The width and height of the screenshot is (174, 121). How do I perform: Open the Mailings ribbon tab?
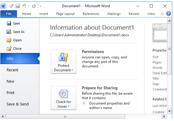tap(114, 14)
